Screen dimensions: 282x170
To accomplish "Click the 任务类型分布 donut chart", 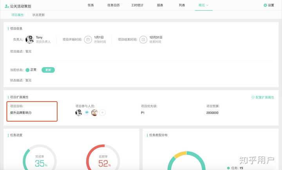I will tap(186, 161).
